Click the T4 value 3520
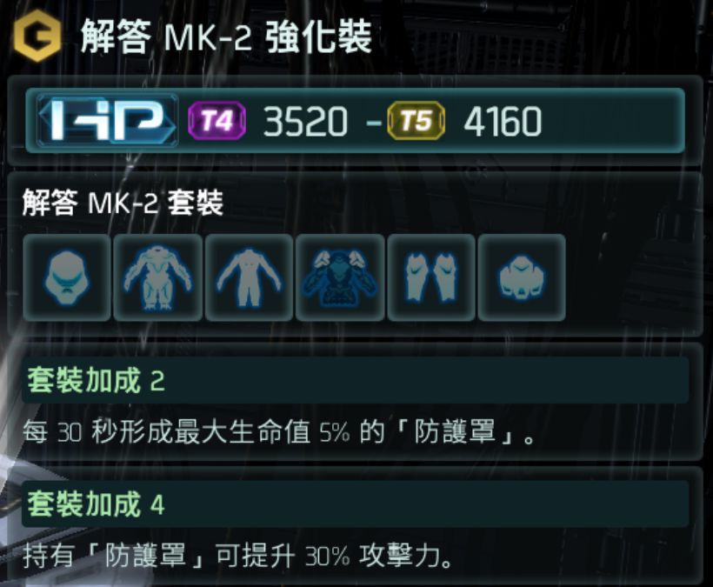This screenshot has height=587, width=713. [x=305, y=122]
